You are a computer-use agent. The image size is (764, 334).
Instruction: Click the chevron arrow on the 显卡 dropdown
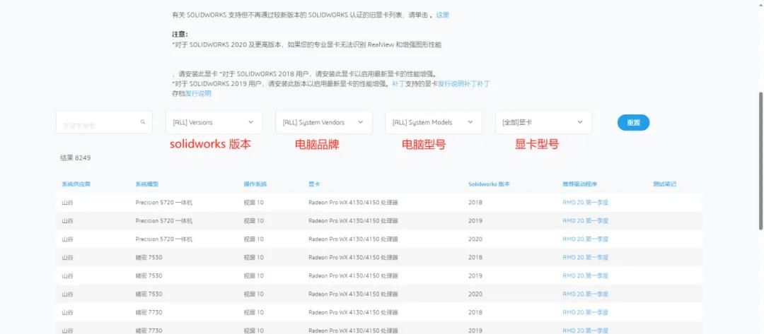[580, 122]
